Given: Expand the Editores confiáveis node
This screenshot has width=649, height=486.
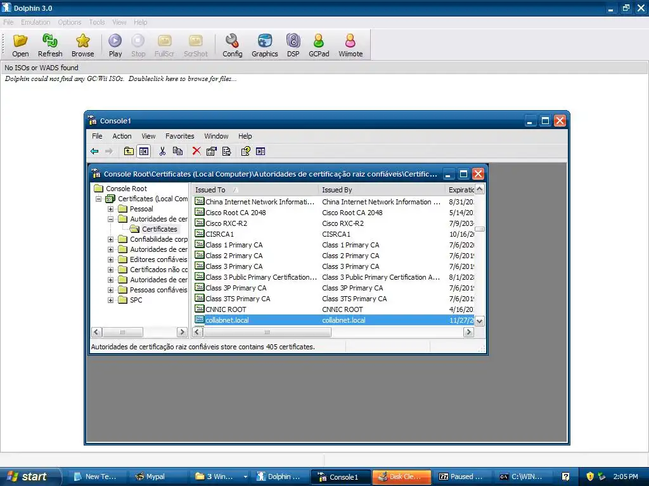Looking at the screenshot, I should 110,259.
